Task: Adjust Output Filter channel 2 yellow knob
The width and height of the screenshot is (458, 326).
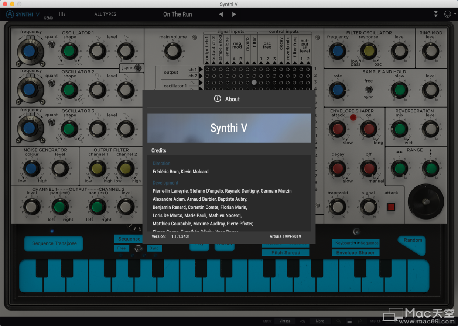Action: point(126,168)
